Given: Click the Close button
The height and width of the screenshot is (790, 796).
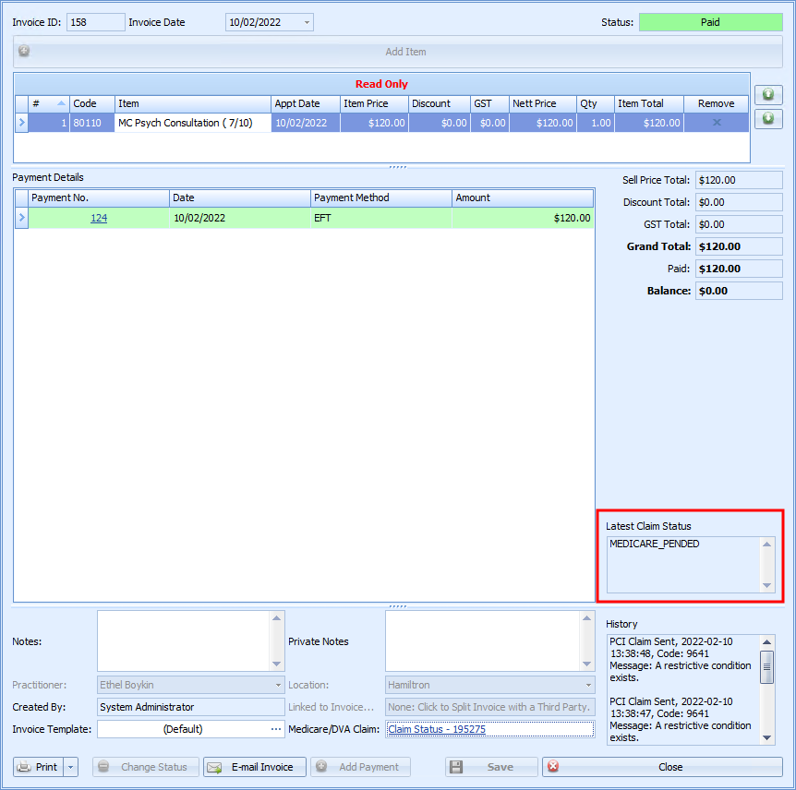Looking at the screenshot, I should 662,767.
